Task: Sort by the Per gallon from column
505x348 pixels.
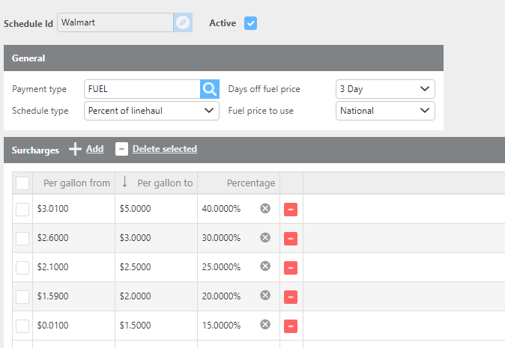Action: [x=76, y=183]
